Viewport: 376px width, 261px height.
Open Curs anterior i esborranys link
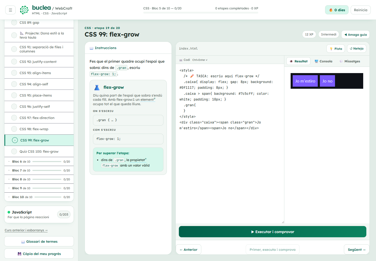tap(26, 230)
